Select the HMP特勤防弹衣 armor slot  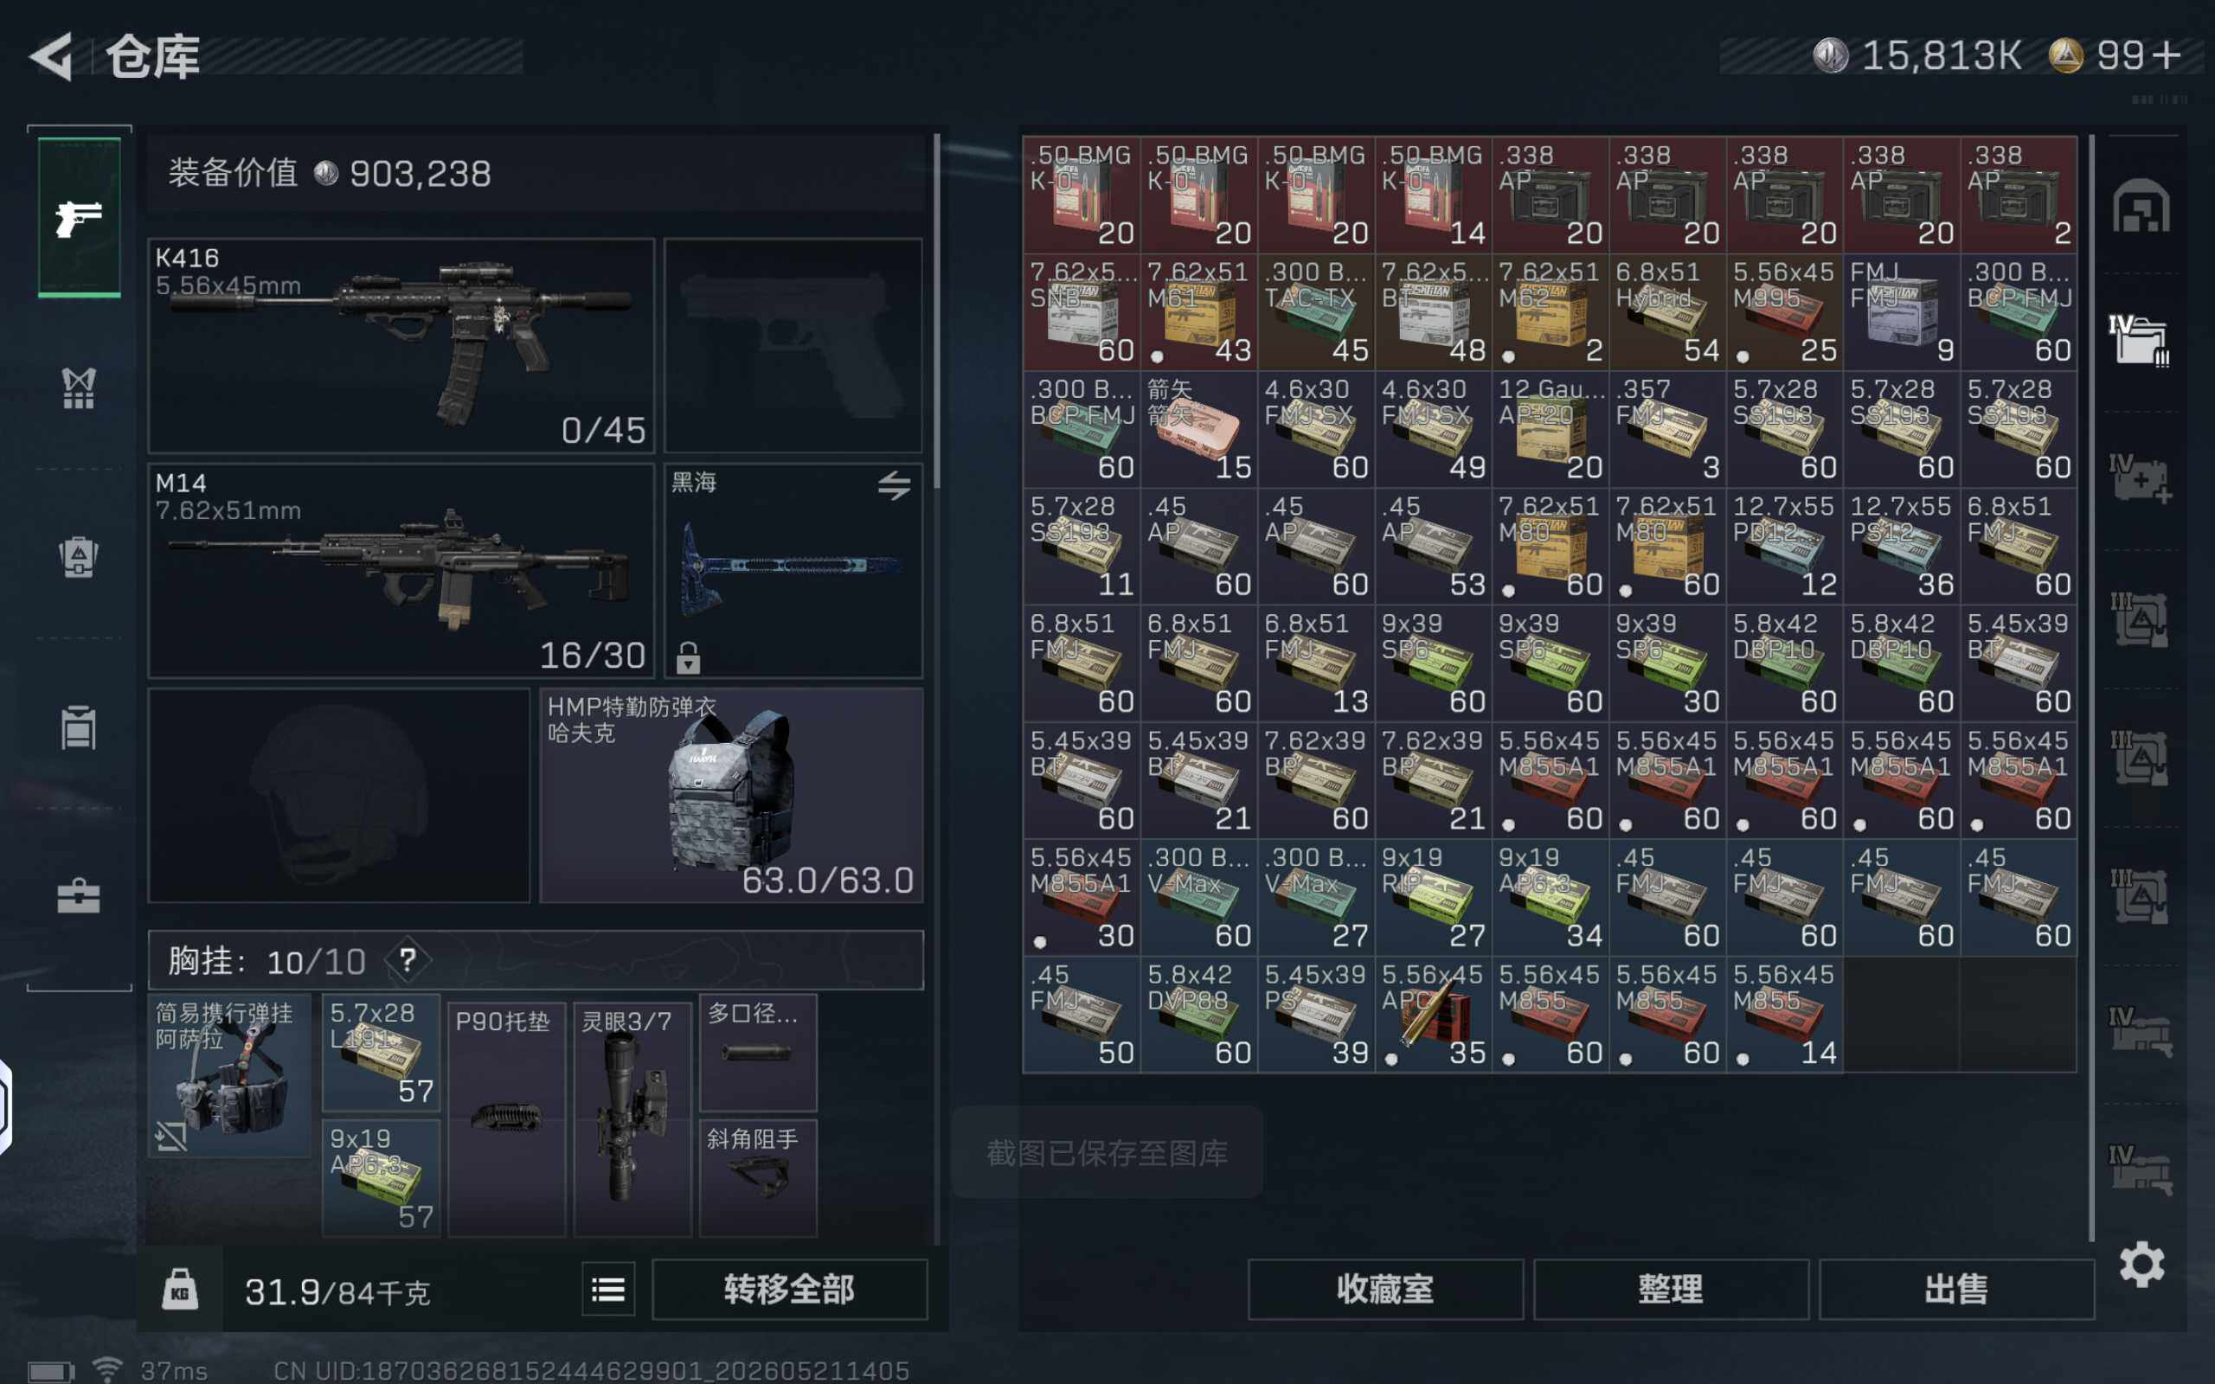731,796
